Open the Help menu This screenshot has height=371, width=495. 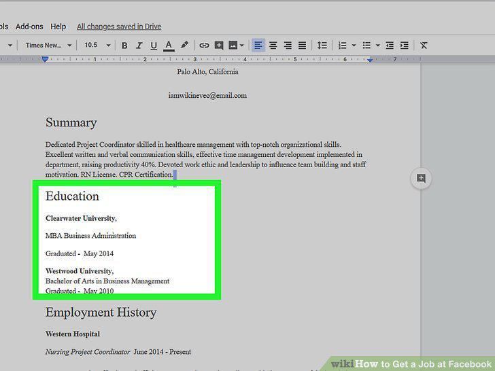click(58, 26)
